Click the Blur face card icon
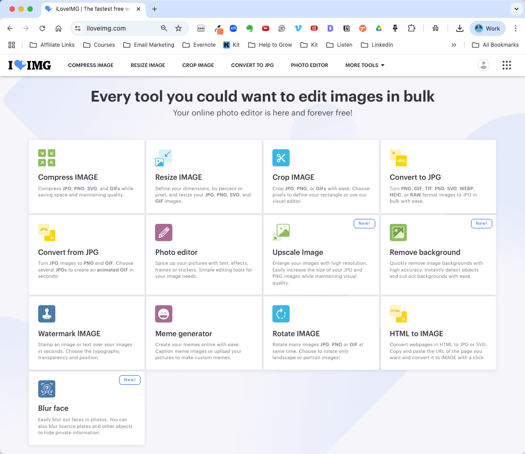Screen dimensions: 525x454 47,389
